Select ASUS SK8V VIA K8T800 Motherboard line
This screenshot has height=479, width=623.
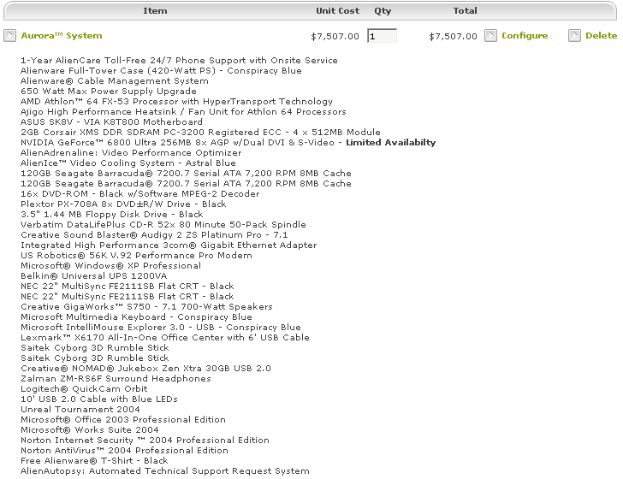(x=111, y=122)
